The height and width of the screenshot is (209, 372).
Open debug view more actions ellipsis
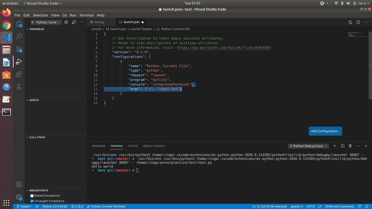pos(82,22)
